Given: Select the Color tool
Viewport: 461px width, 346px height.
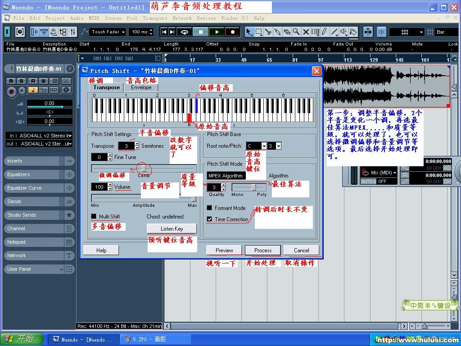Looking at the screenshot, I should 353,32.
